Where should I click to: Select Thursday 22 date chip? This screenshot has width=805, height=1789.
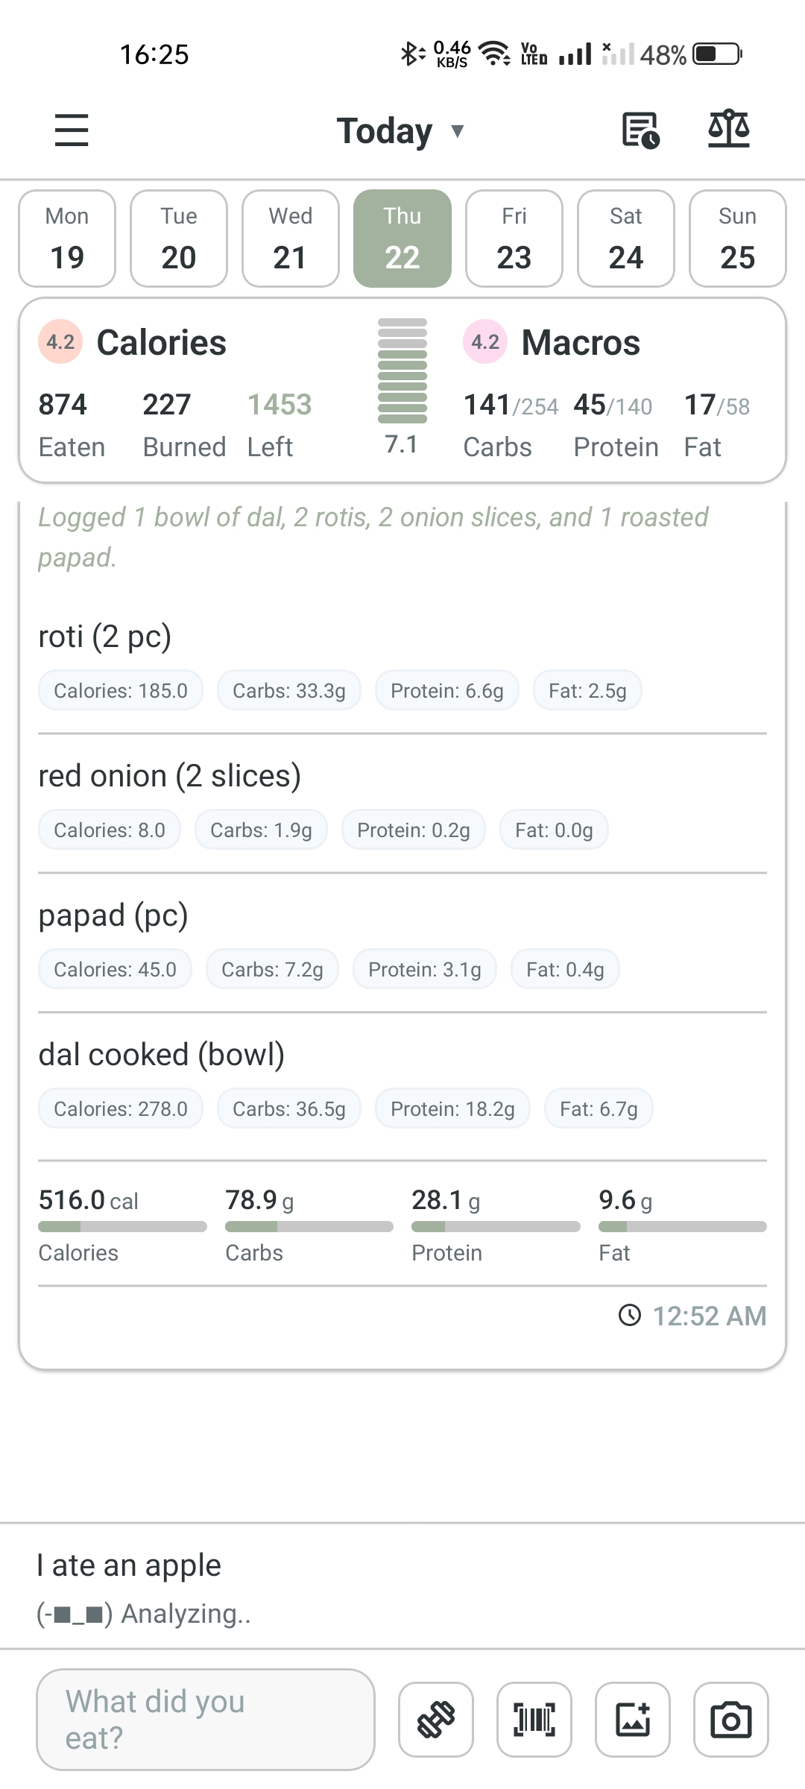402,238
